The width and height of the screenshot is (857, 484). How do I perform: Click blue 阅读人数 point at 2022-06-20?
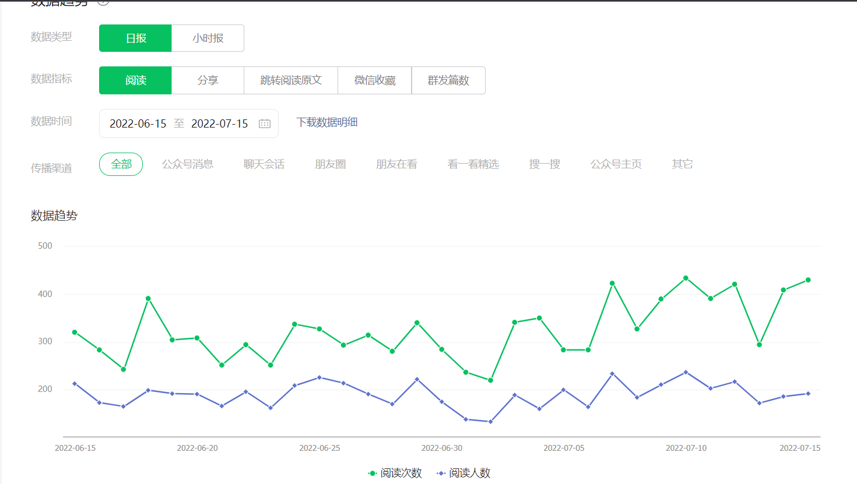197,394
